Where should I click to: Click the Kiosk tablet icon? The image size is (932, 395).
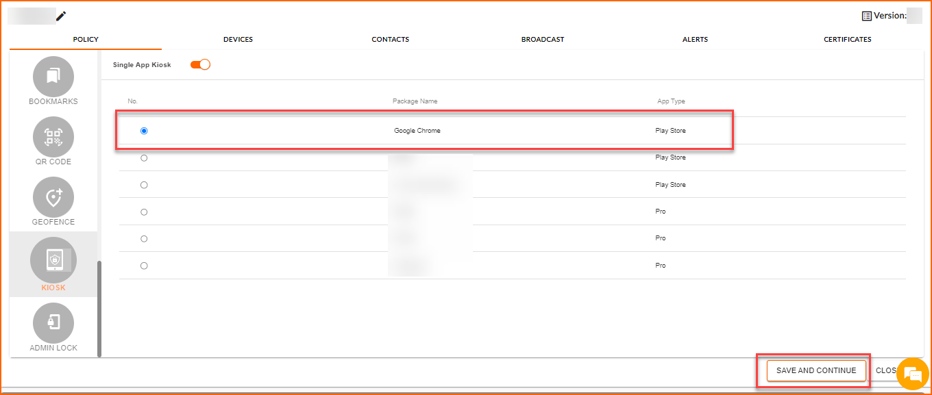click(x=53, y=260)
